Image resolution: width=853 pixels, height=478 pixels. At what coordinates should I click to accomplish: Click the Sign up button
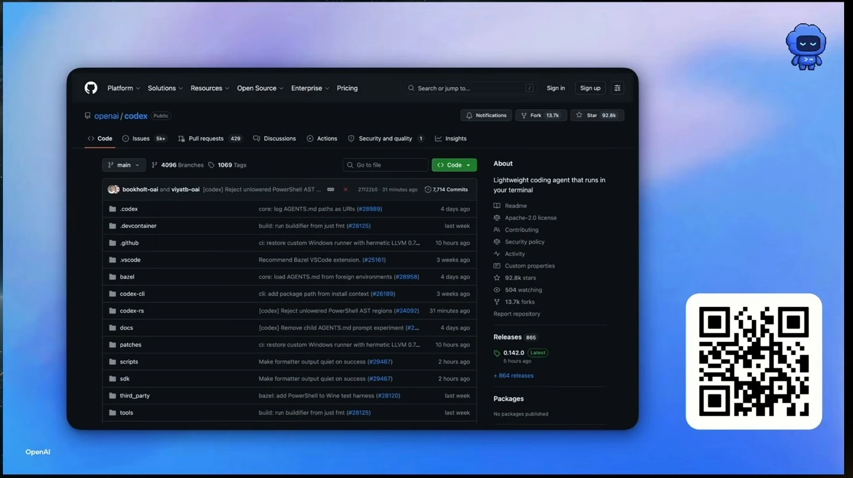point(590,88)
